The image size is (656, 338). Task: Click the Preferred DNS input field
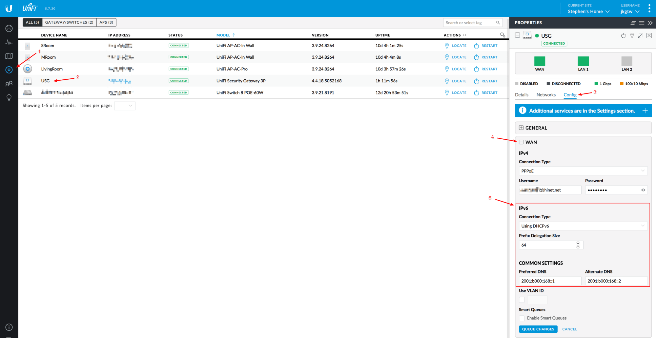(550, 281)
